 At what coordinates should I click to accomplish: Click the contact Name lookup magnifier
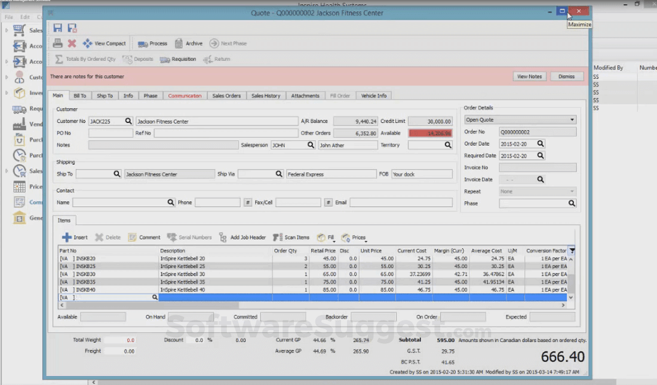click(171, 202)
